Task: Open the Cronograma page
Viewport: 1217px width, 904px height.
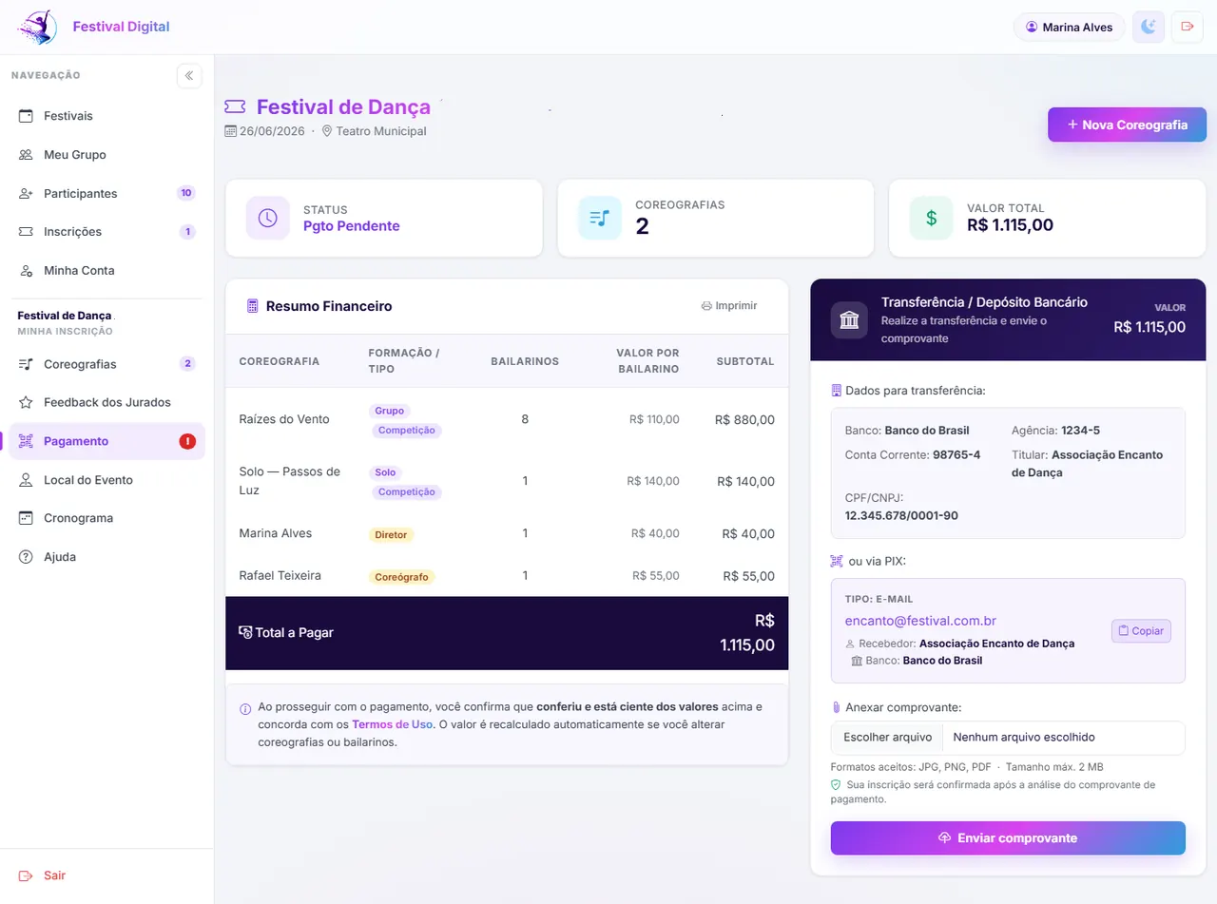Action: click(106, 518)
